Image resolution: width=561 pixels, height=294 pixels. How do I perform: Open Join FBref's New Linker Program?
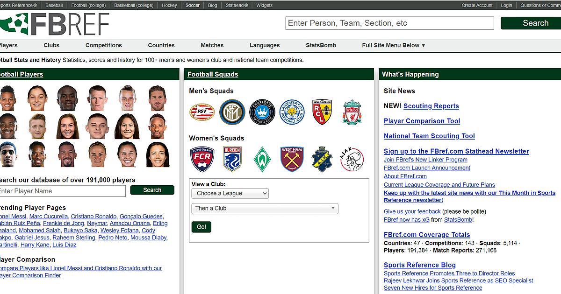click(425, 160)
